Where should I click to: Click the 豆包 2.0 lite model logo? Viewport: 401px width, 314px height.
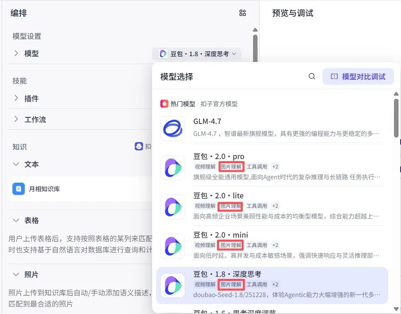[x=173, y=207]
